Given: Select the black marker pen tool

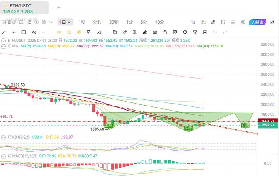Looking at the screenshot, I should coord(145,32).
